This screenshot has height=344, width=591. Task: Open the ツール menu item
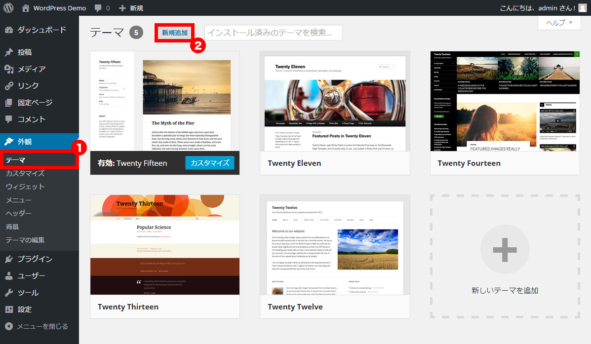click(39, 293)
